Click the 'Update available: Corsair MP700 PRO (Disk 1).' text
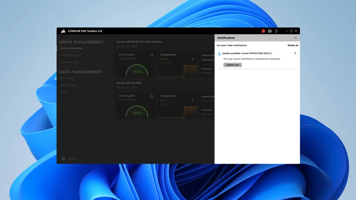 coord(247,53)
